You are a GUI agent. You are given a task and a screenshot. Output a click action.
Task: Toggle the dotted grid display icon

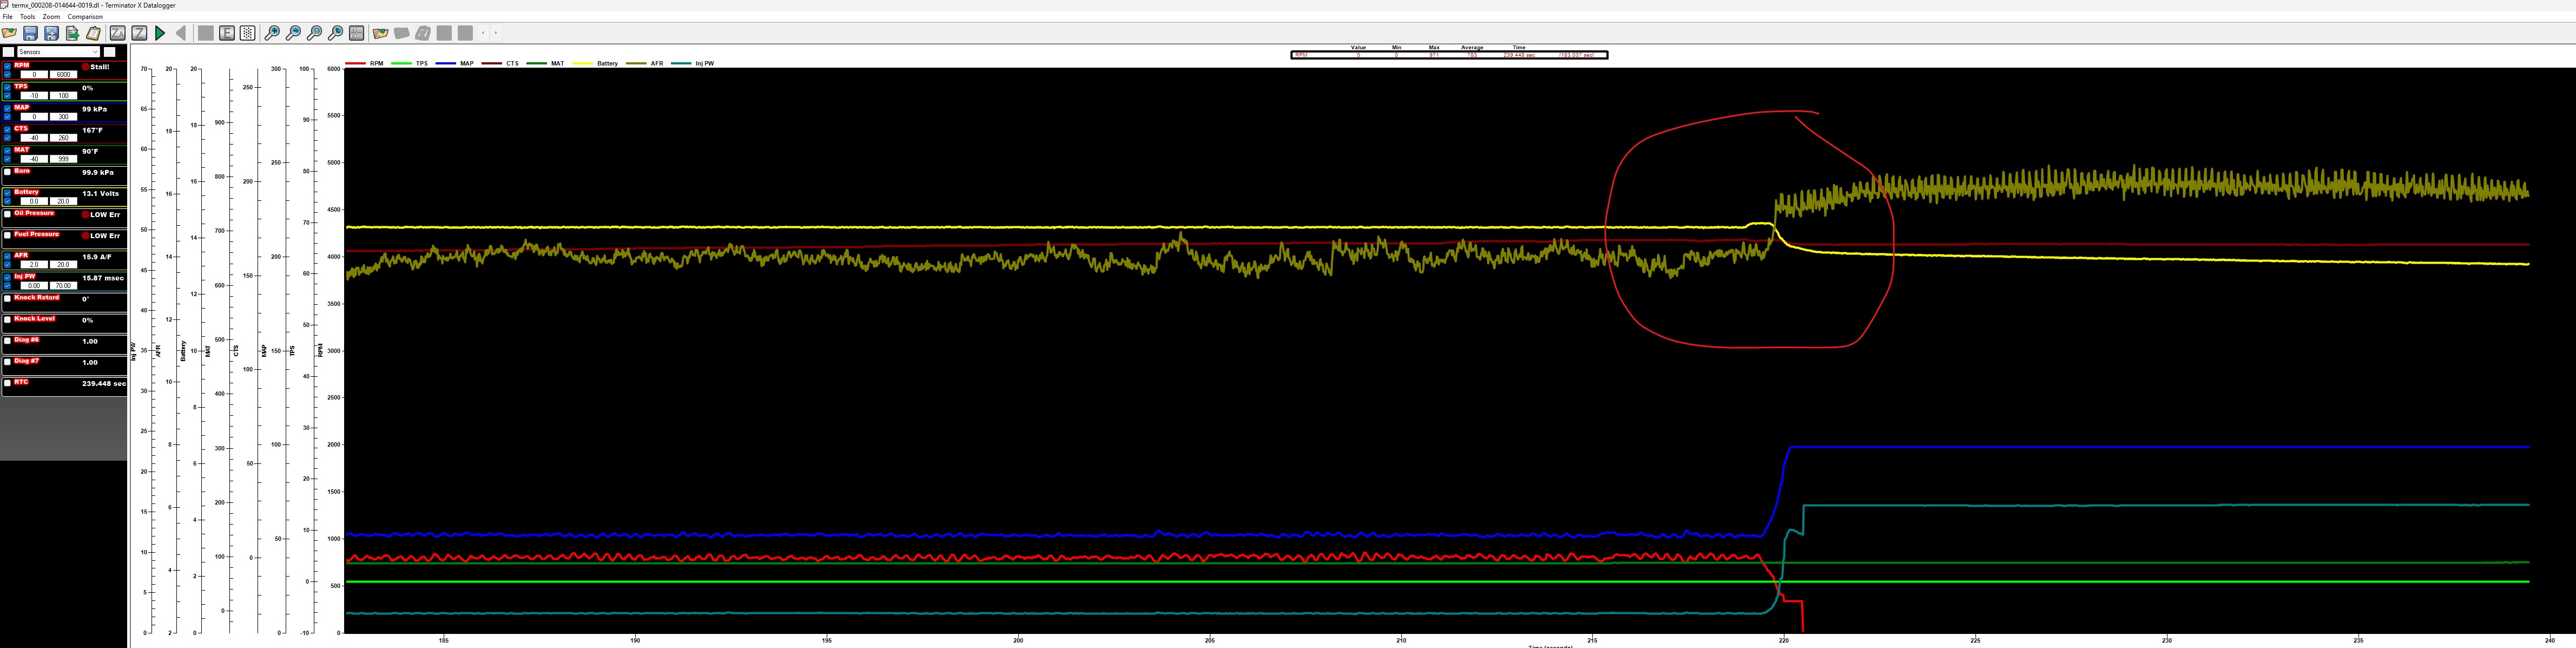(247, 33)
